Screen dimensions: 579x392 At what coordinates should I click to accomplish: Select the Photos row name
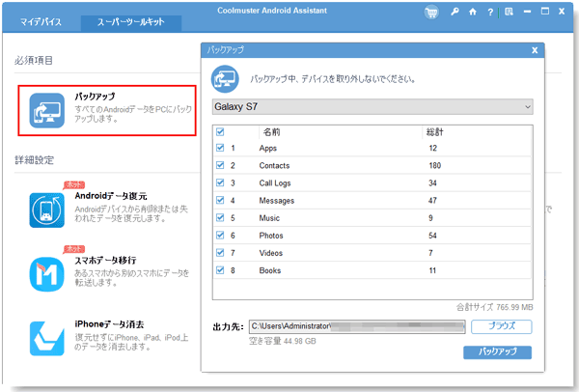pyautogui.click(x=271, y=236)
